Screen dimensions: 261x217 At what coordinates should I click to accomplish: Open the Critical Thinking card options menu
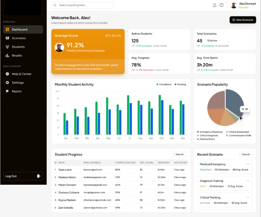click(248, 197)
